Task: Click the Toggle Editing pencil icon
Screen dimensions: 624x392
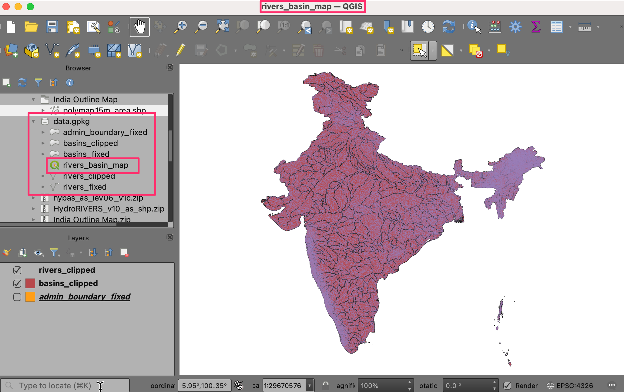Action: 180,50
